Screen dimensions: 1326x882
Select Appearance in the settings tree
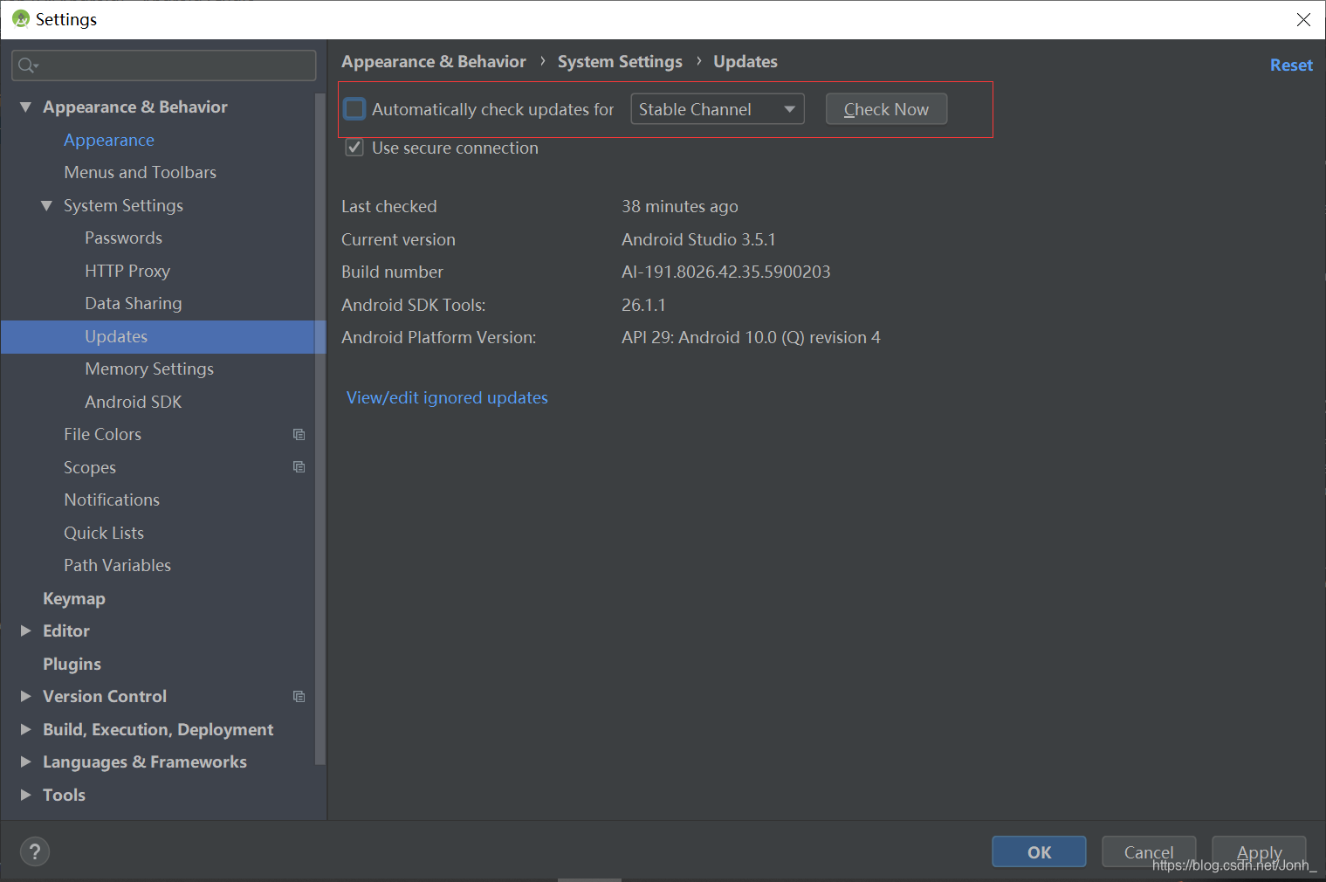pyautogui.click(x=109, y=140)
